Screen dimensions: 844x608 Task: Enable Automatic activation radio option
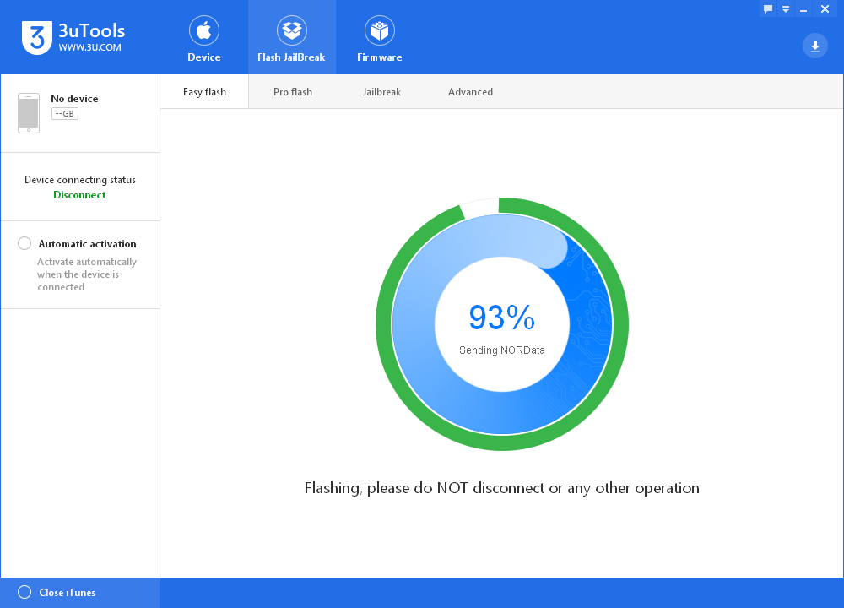tap(24, 243)
